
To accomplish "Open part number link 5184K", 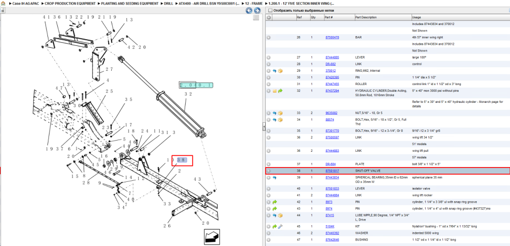I will [x=330, y=227].
